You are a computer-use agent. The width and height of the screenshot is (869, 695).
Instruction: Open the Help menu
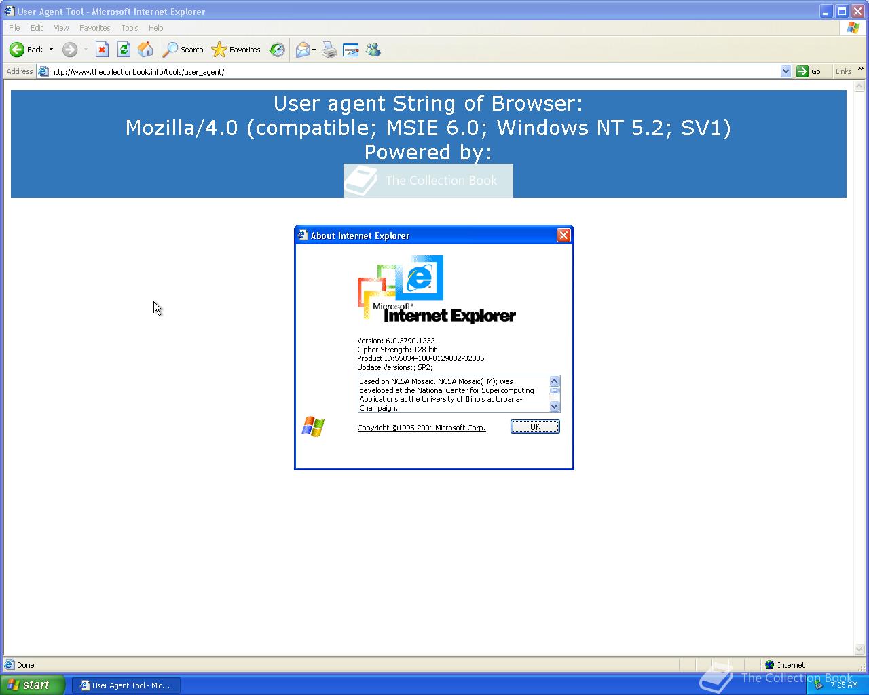pyautogui.click(x=156, y=28)
